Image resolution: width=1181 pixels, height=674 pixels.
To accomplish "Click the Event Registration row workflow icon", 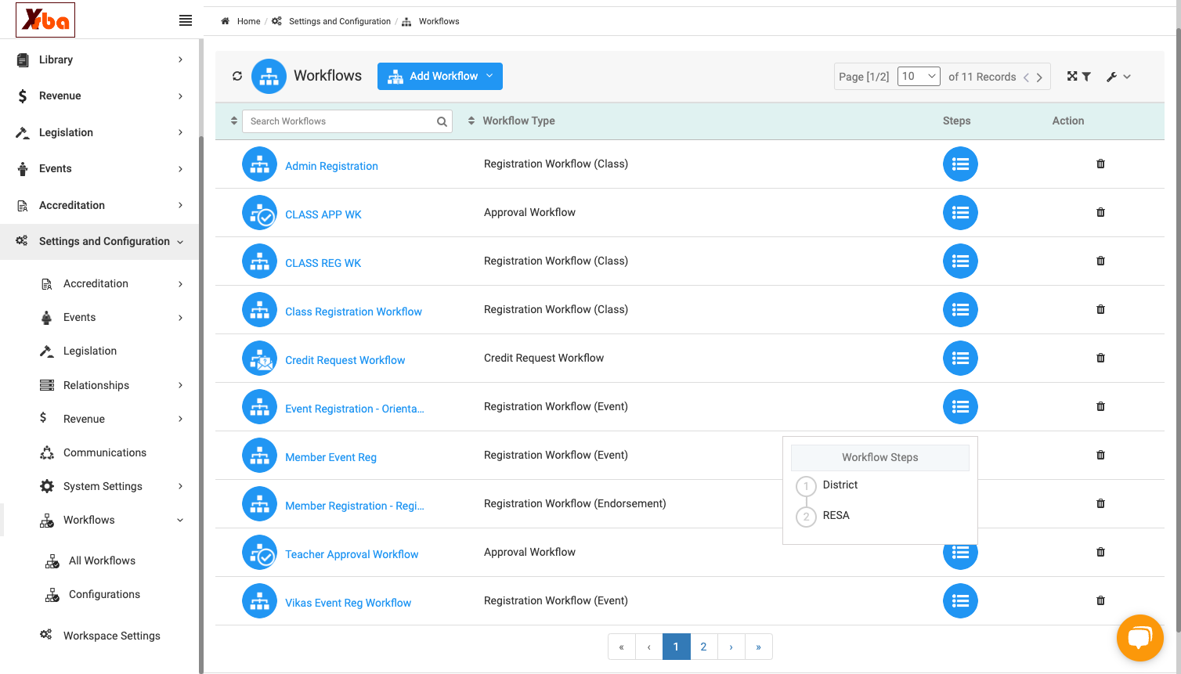I will [259, 407].
